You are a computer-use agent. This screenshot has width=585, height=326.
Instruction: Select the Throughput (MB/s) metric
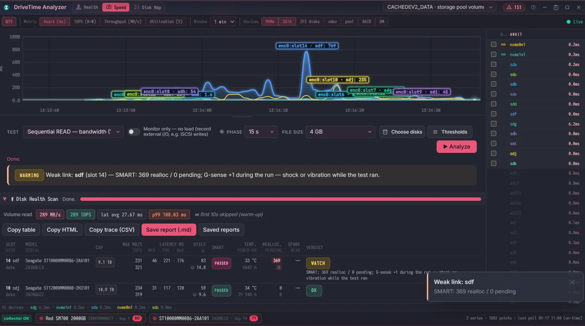click(x=123, y=22)
